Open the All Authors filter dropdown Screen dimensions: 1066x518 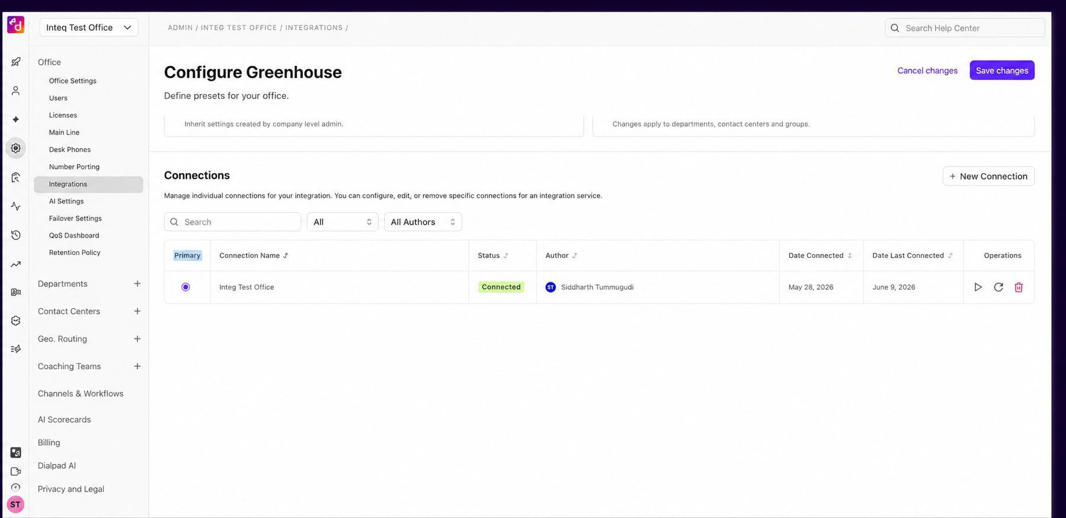point(423,222)
